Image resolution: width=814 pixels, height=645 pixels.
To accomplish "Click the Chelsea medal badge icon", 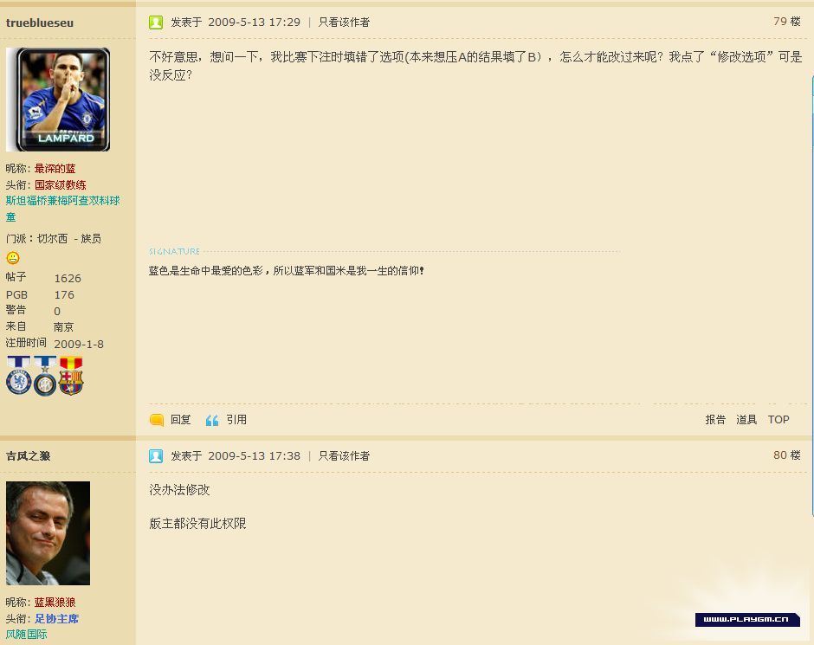I will 19,376.
